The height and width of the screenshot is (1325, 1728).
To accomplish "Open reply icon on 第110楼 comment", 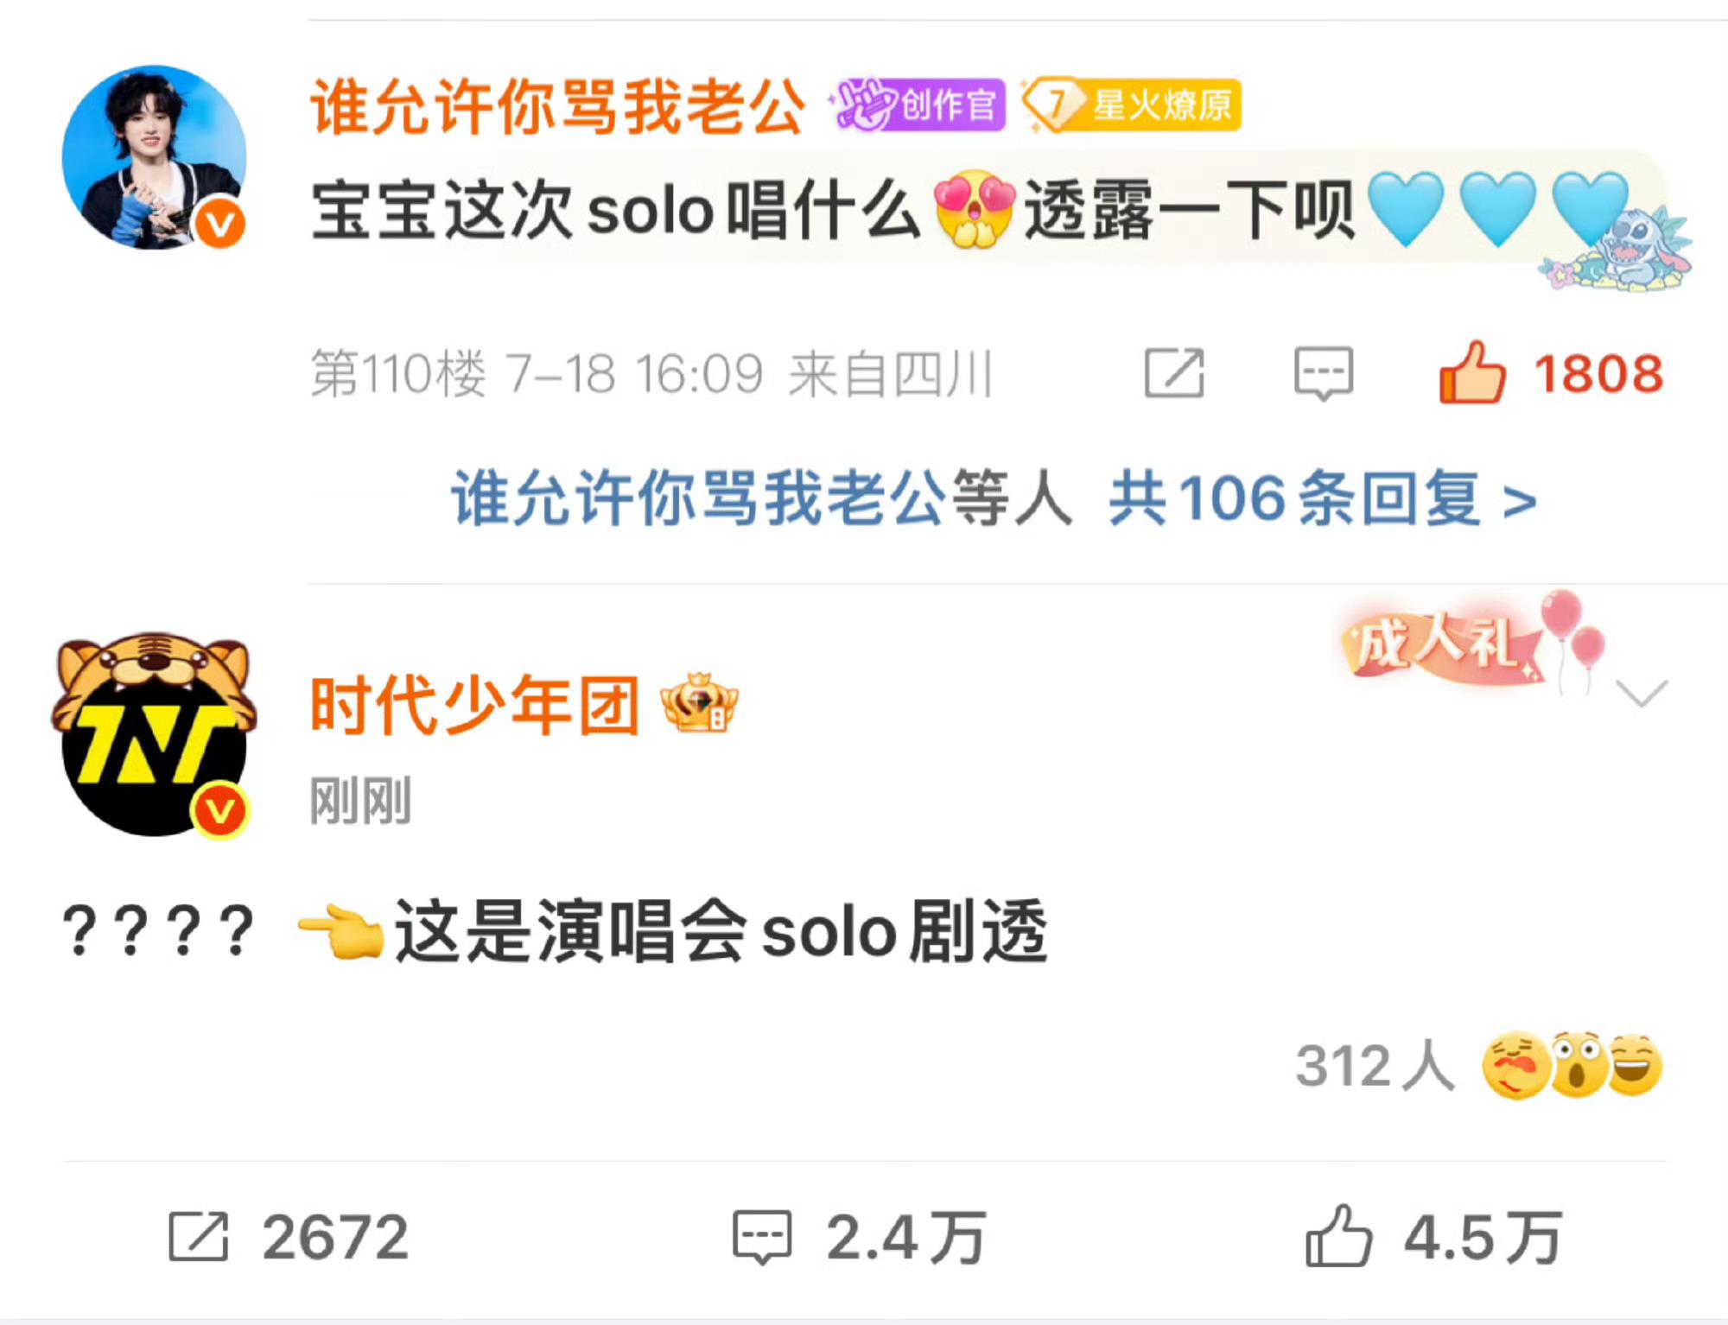I will pyautogui.click(x=1323, y=373).
